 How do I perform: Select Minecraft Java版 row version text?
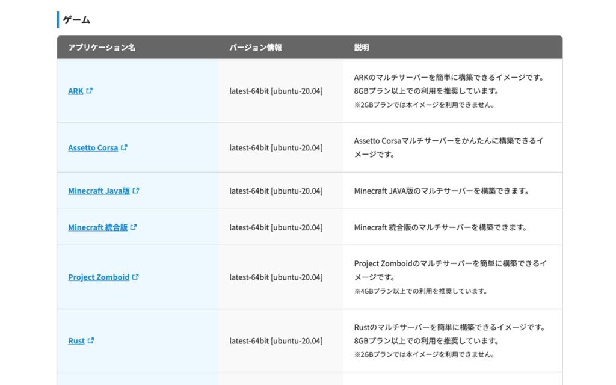pyautogui.click(x=276, y=191)
